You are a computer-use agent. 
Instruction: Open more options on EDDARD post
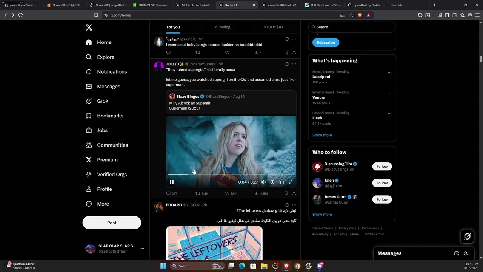[294, 205]
